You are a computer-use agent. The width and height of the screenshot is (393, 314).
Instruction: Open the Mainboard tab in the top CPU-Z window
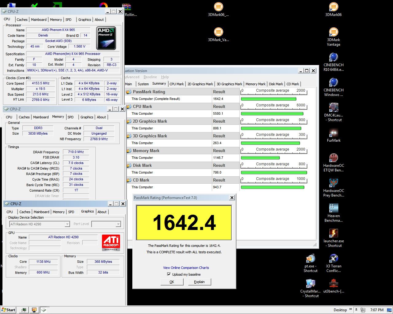[x=39, y=20]
